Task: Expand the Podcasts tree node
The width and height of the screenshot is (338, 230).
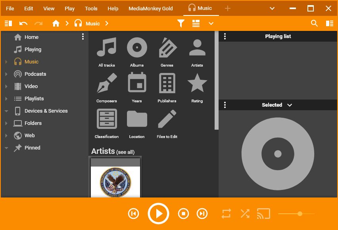Action: tap(6, 74)
